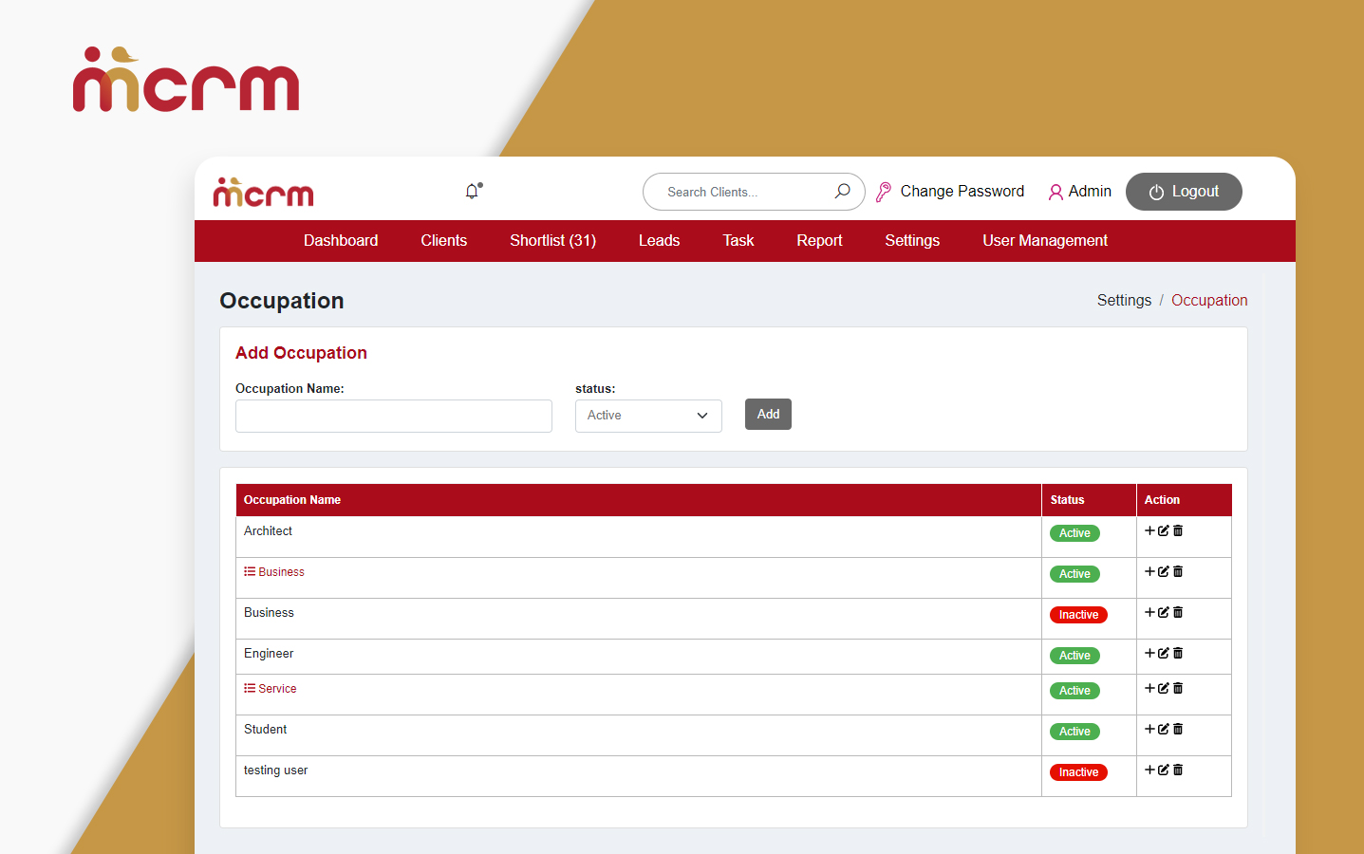Click the Change Password link
The height and width of the screenshot is (854, 1364).
tap(962, 192)
